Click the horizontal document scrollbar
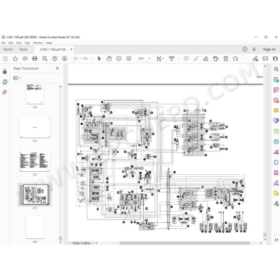This screenshot has height=280, width=280. pyautogui.click(x=184, y=243)
